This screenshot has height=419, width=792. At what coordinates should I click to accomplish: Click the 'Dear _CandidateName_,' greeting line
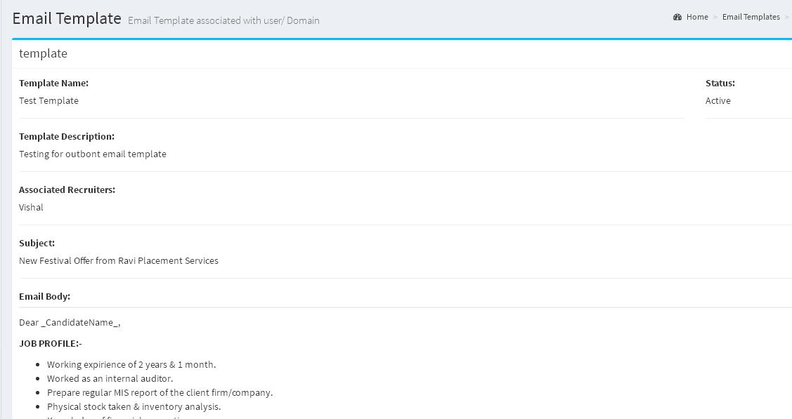tap(70, 323)
